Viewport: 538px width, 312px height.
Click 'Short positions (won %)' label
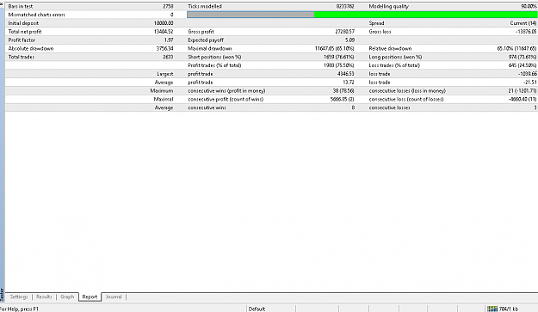point(214,57)
